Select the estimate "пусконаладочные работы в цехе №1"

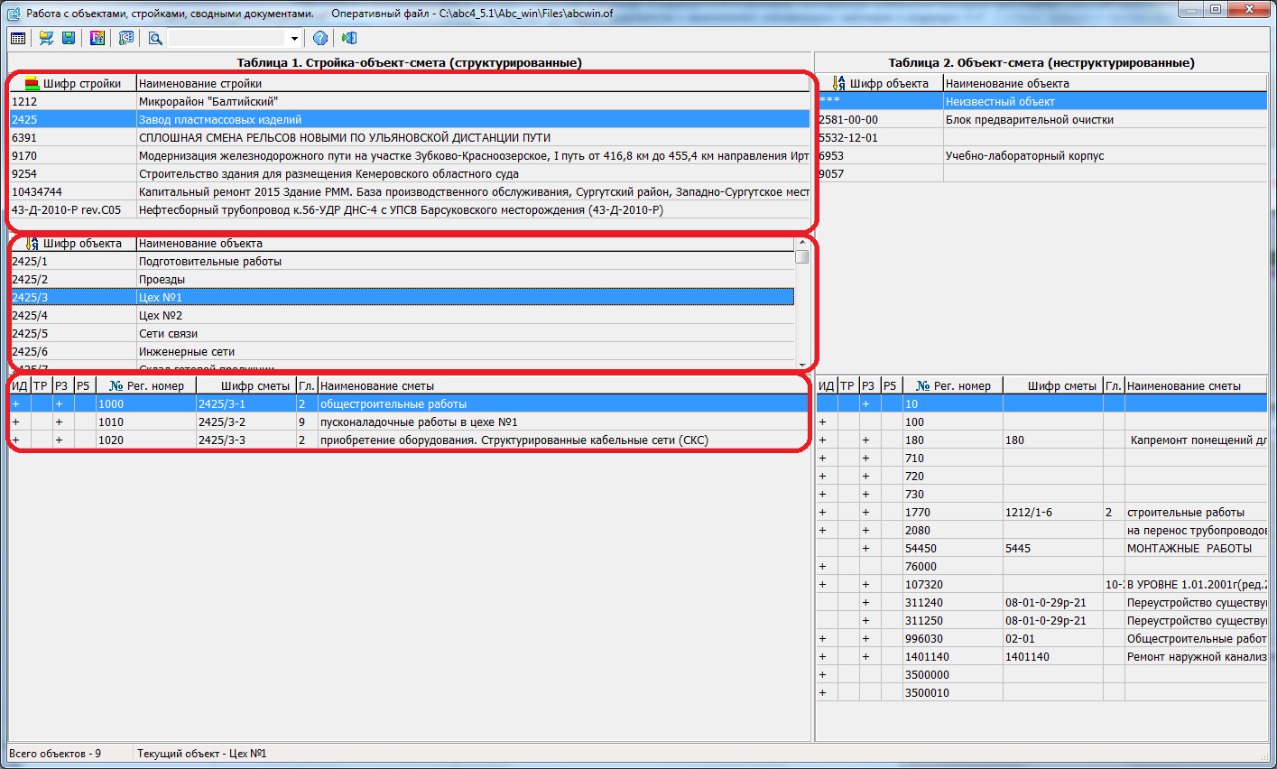tap(409, 422)
